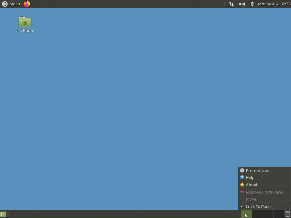Viewport: 291px width, 218px height.
Task: Click the grayed Remove From Panel entry
Action: pyautogui.click(x=265, y=192)
